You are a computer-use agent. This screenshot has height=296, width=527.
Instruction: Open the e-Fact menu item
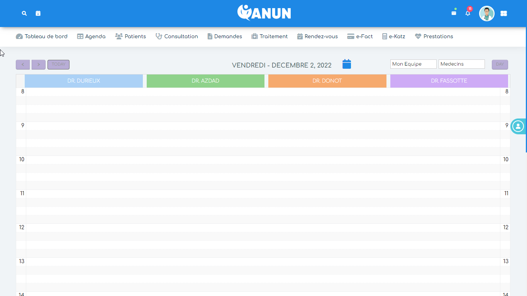pos(360,36)
